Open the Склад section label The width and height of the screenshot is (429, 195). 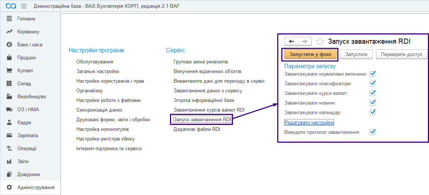click(x=24, y=83)
